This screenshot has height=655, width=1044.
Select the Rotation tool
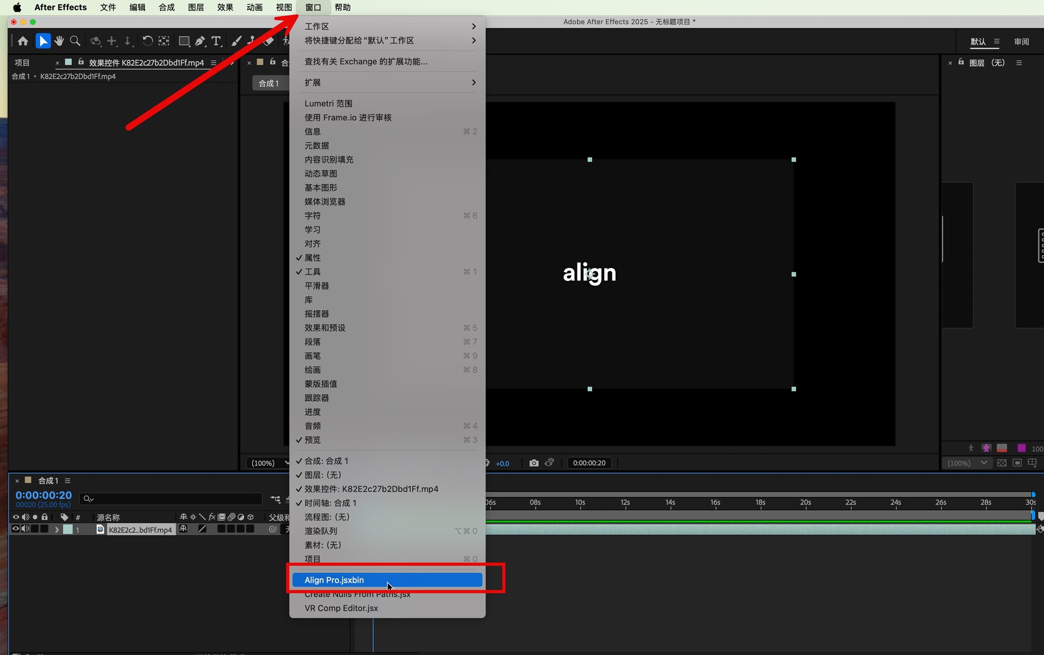[x=147, y=41]
